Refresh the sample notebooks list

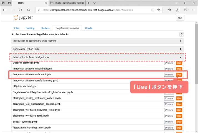[x=181, y=34]
